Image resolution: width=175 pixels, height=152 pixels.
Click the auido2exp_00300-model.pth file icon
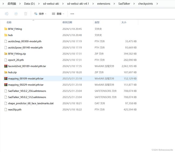(x=6, y=41)
